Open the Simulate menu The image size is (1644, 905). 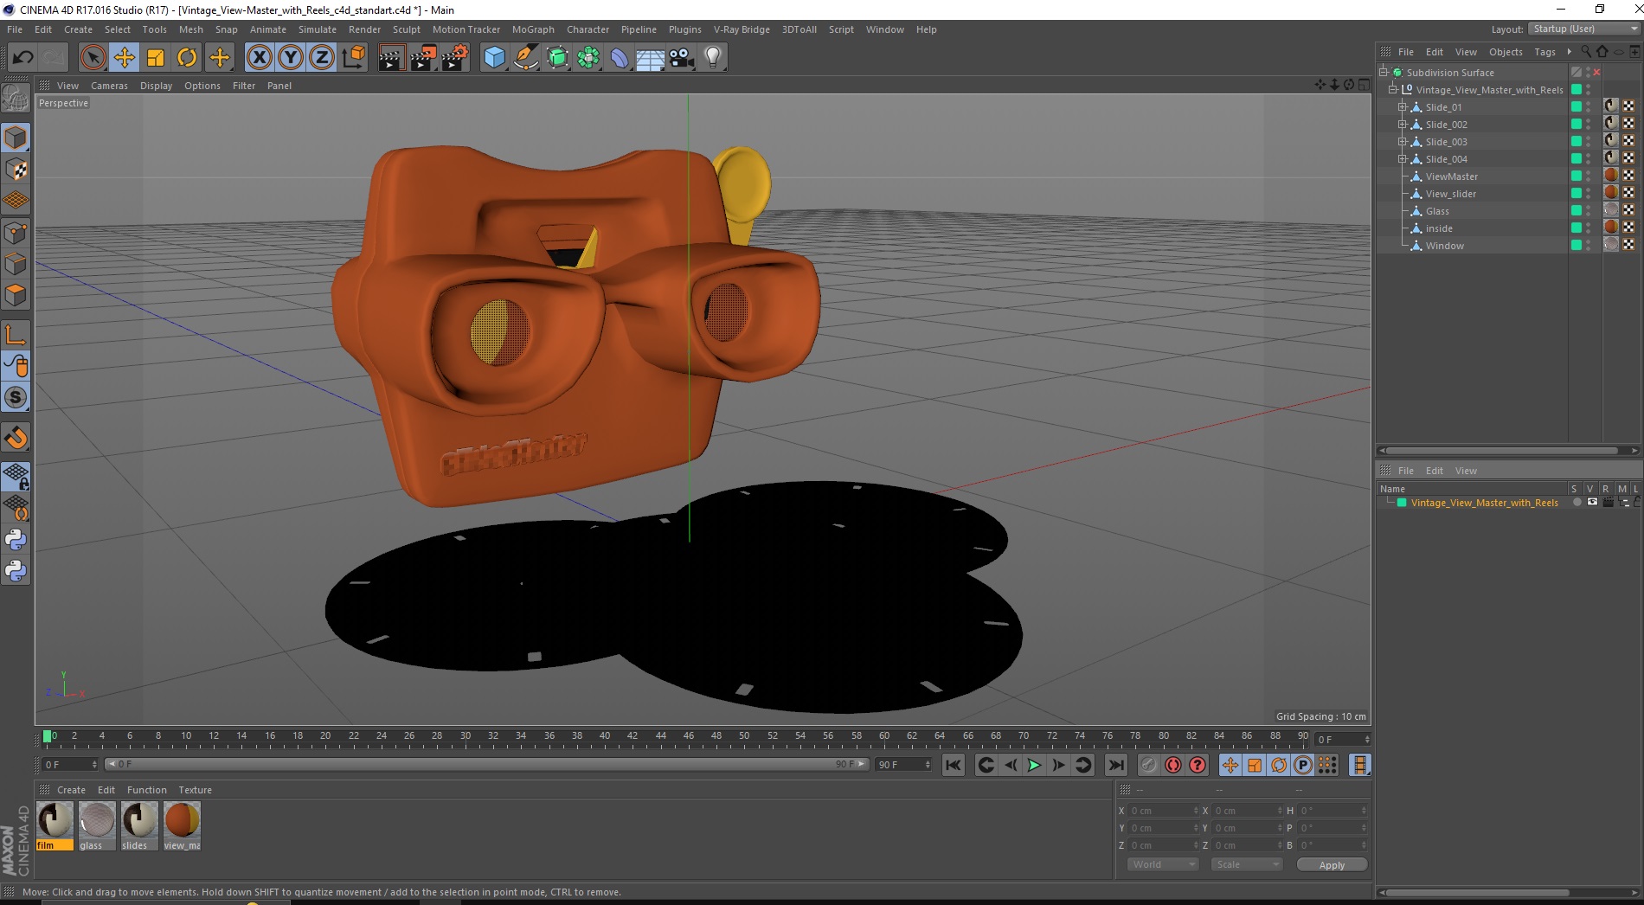click(317, 29)
